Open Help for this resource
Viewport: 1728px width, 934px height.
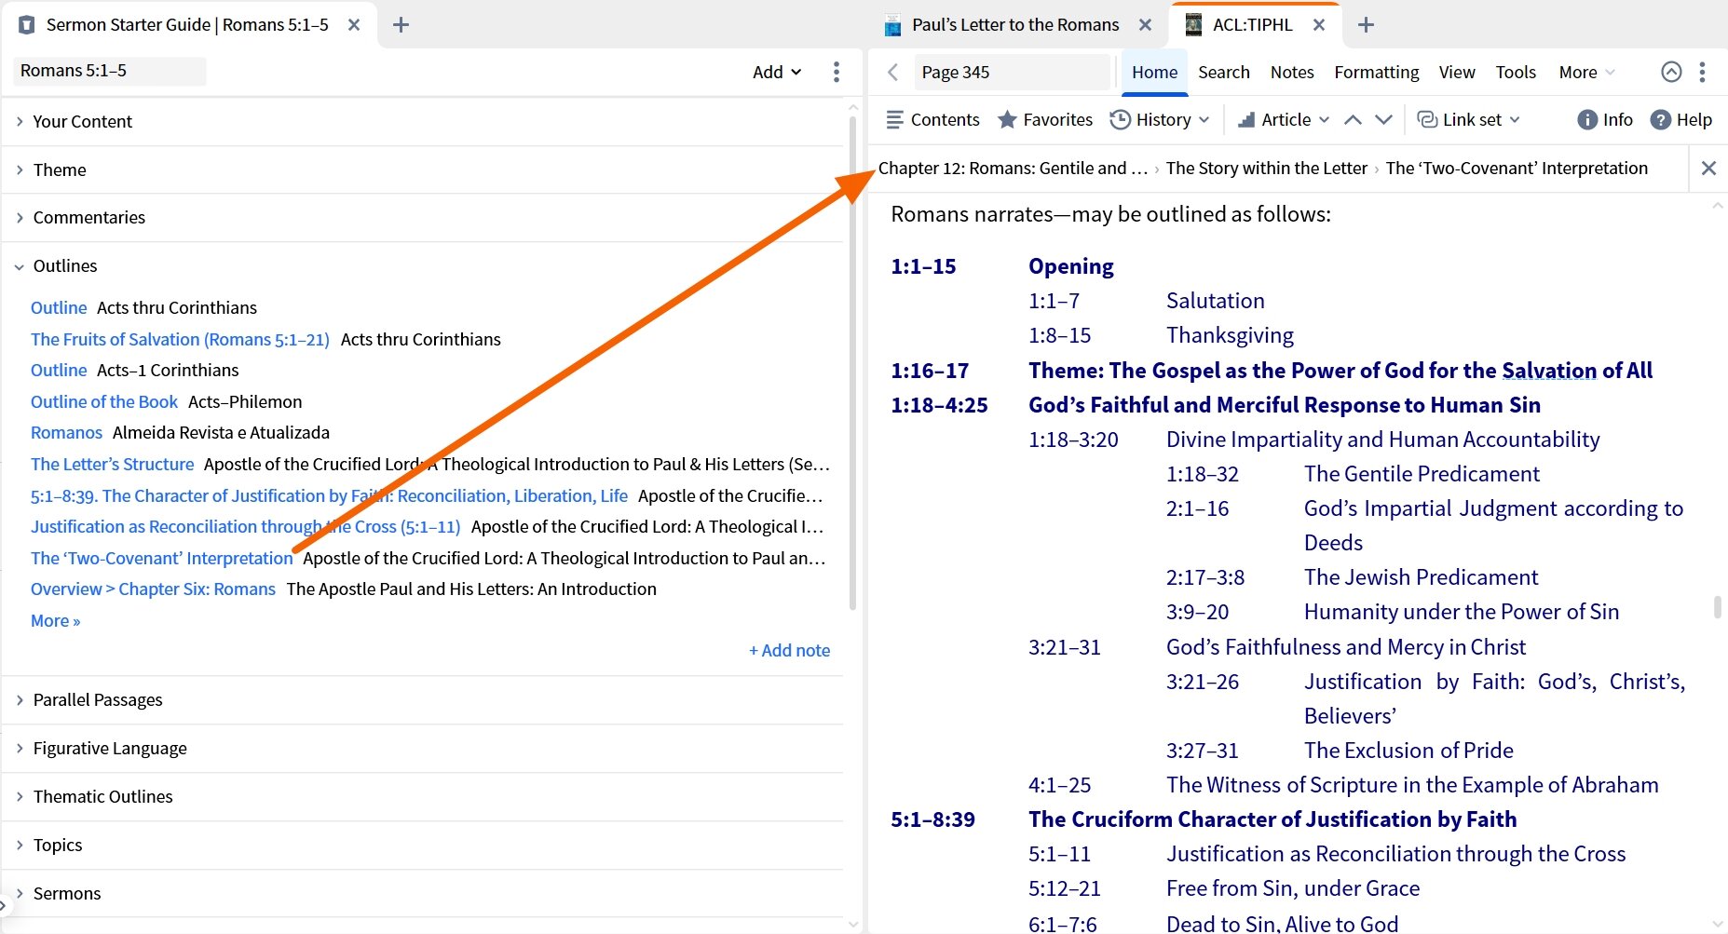[1681, 119]
